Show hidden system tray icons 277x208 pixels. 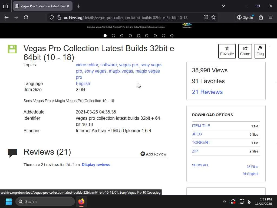pos(224,201)
